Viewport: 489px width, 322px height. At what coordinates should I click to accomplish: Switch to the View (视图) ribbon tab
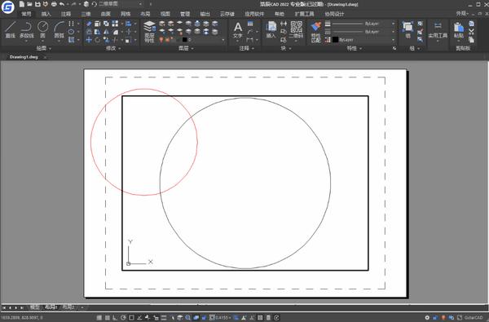(165, 14)
